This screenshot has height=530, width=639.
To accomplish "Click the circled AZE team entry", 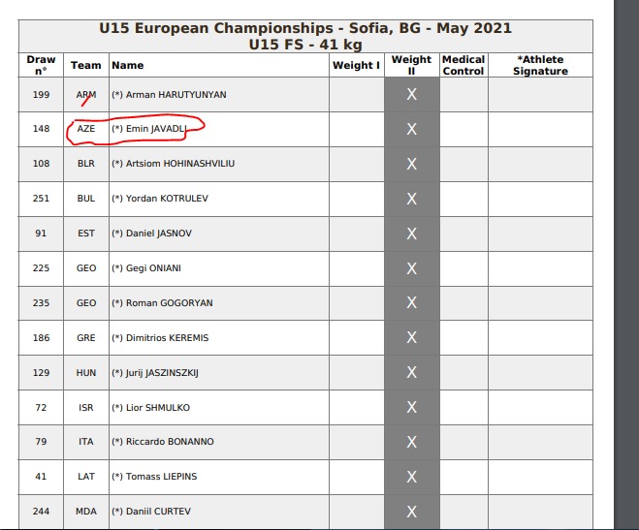I will 86,129.
